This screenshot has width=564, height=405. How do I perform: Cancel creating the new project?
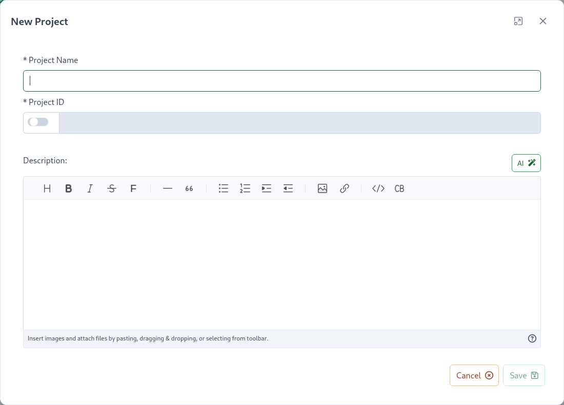click(474, 375)
